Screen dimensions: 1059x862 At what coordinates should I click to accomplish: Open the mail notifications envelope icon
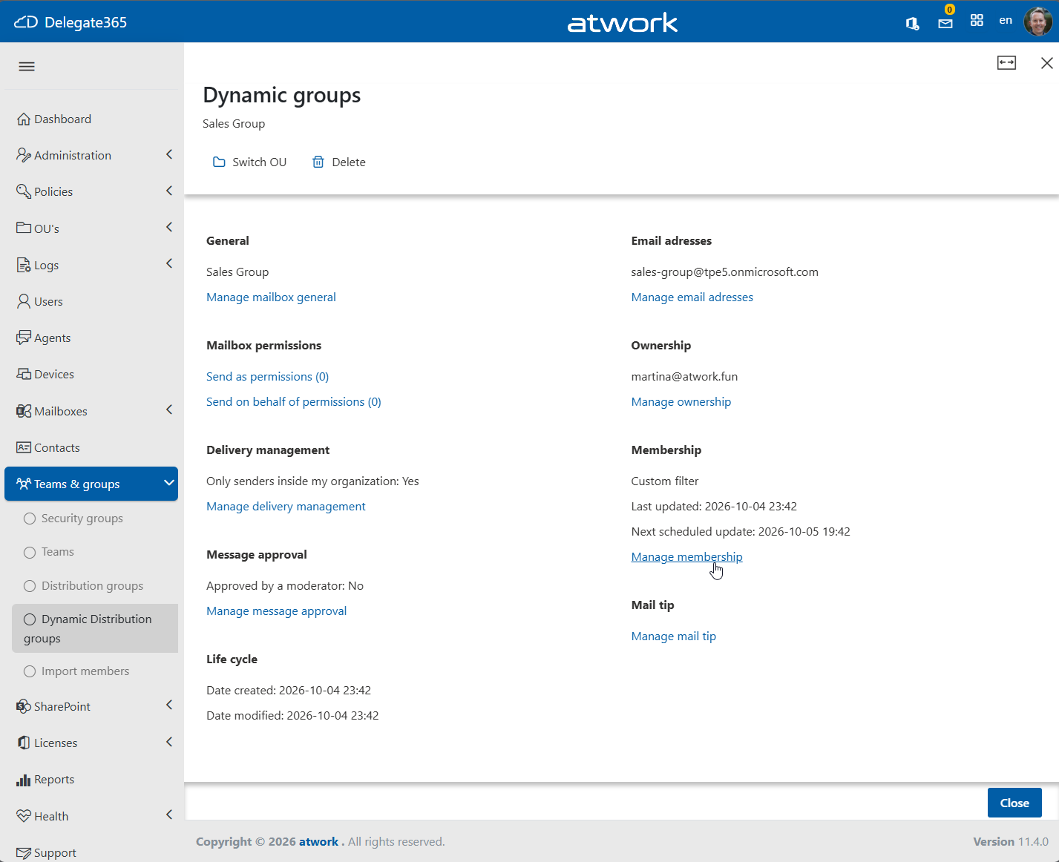click(945, 23)
